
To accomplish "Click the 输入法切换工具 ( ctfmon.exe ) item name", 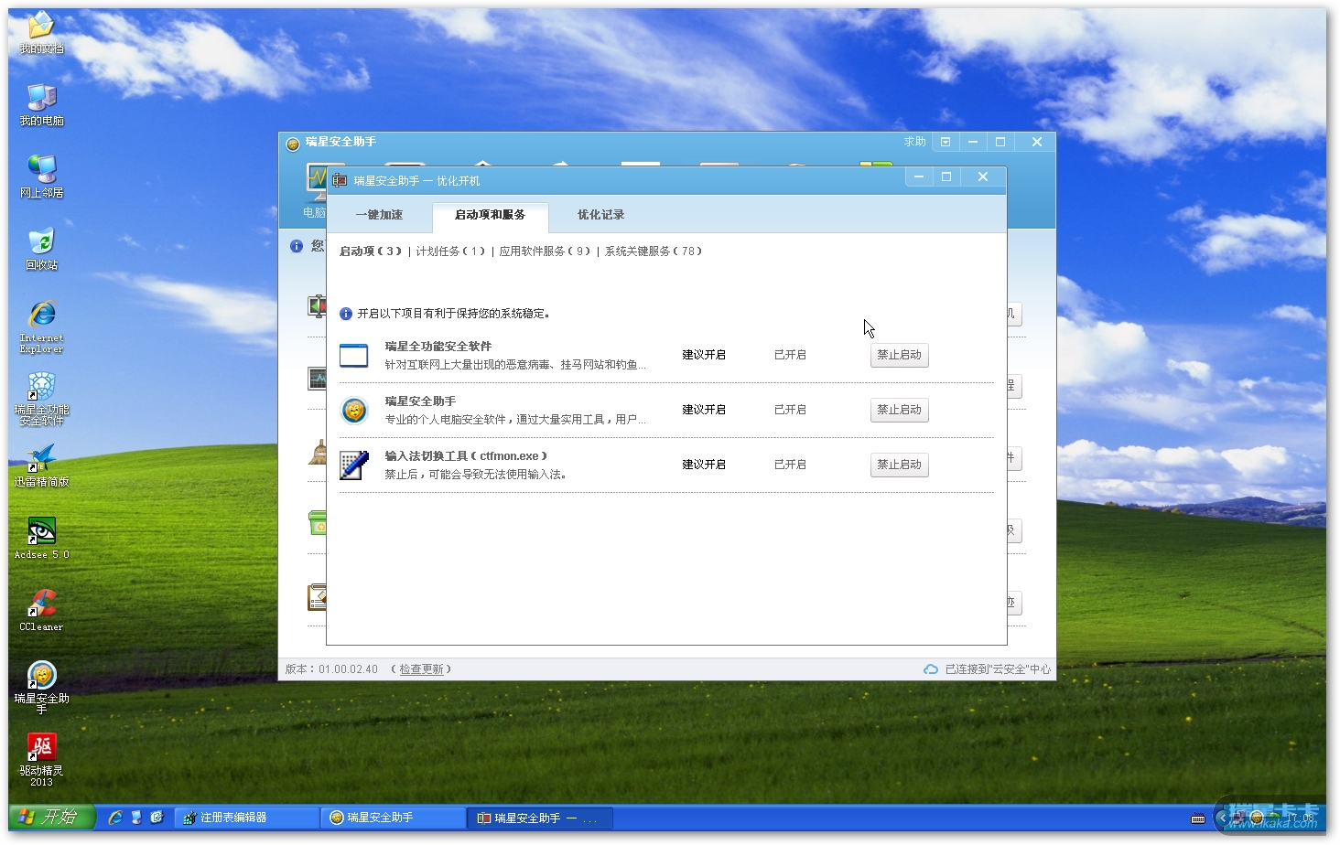I will tap(466, 456).
